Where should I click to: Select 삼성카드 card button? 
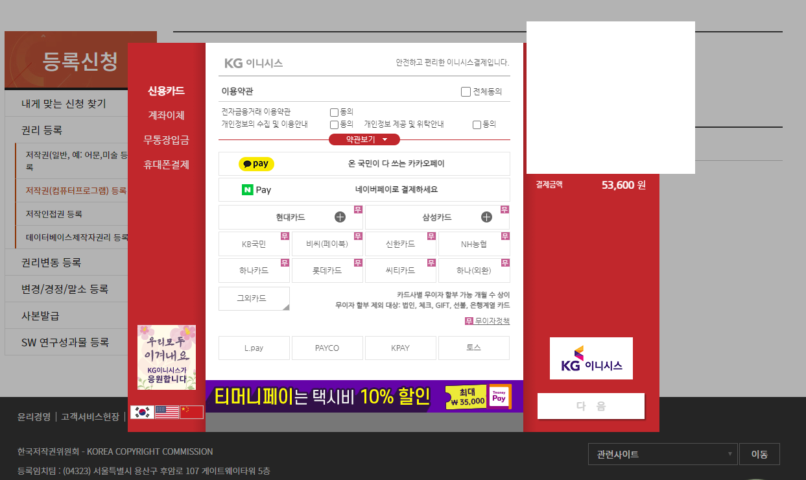click(437, 217)
